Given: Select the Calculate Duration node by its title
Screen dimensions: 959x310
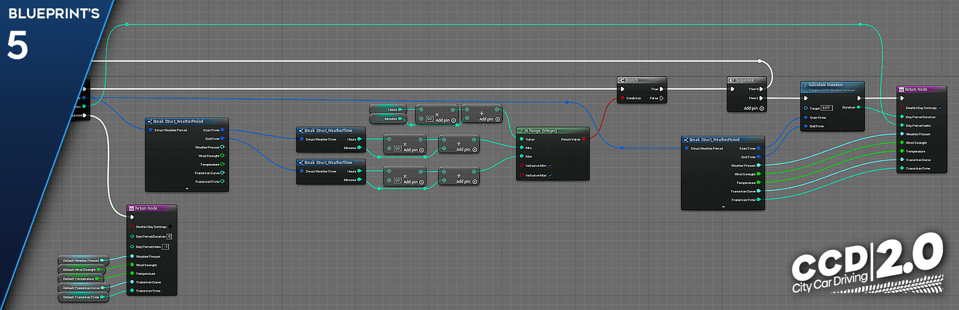Looking at the screenshot, I should (825, 85).
